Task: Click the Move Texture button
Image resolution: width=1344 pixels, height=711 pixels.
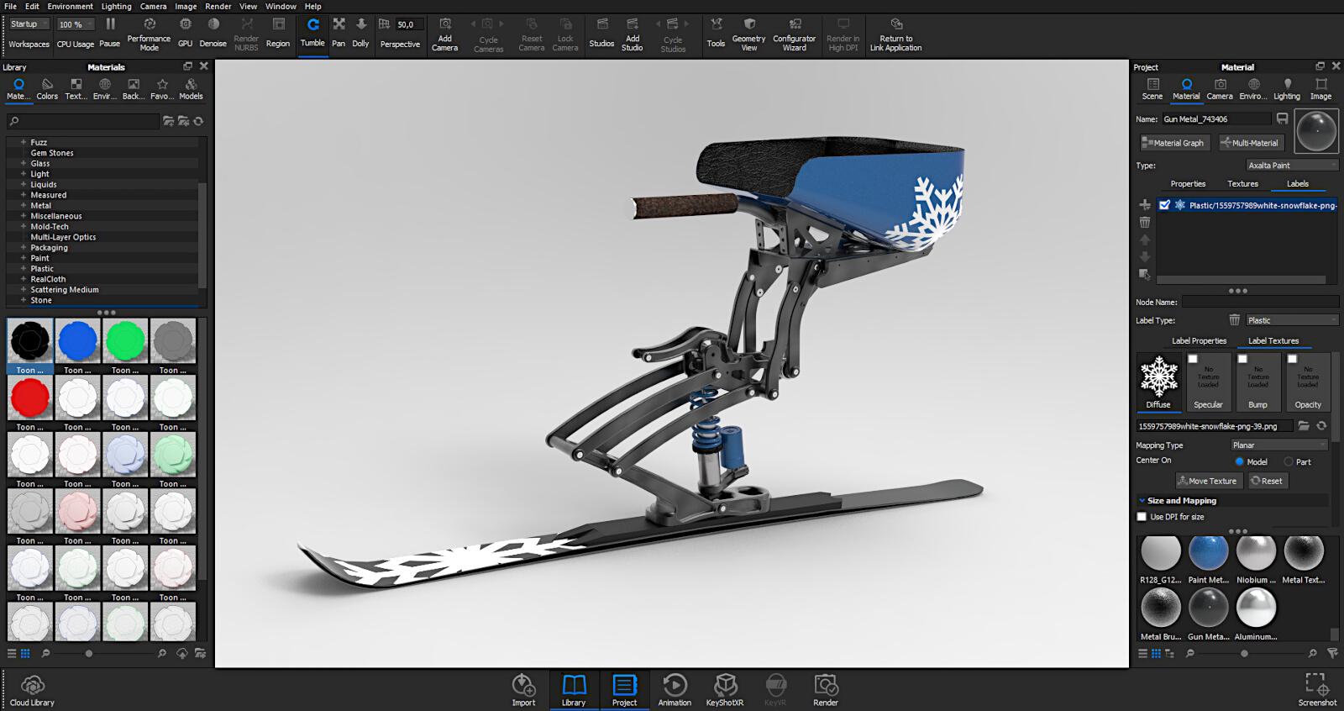Action: (x=1207, y=481)
